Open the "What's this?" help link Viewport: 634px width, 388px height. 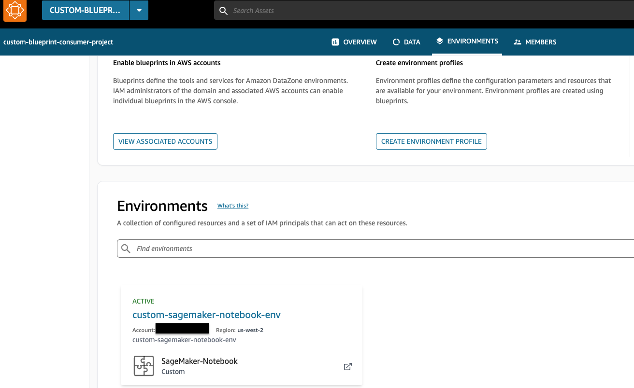tap(232, 205)
